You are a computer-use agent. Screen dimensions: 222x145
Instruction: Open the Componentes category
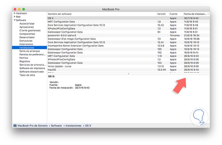pyautogui.click(x=27, y=34)
